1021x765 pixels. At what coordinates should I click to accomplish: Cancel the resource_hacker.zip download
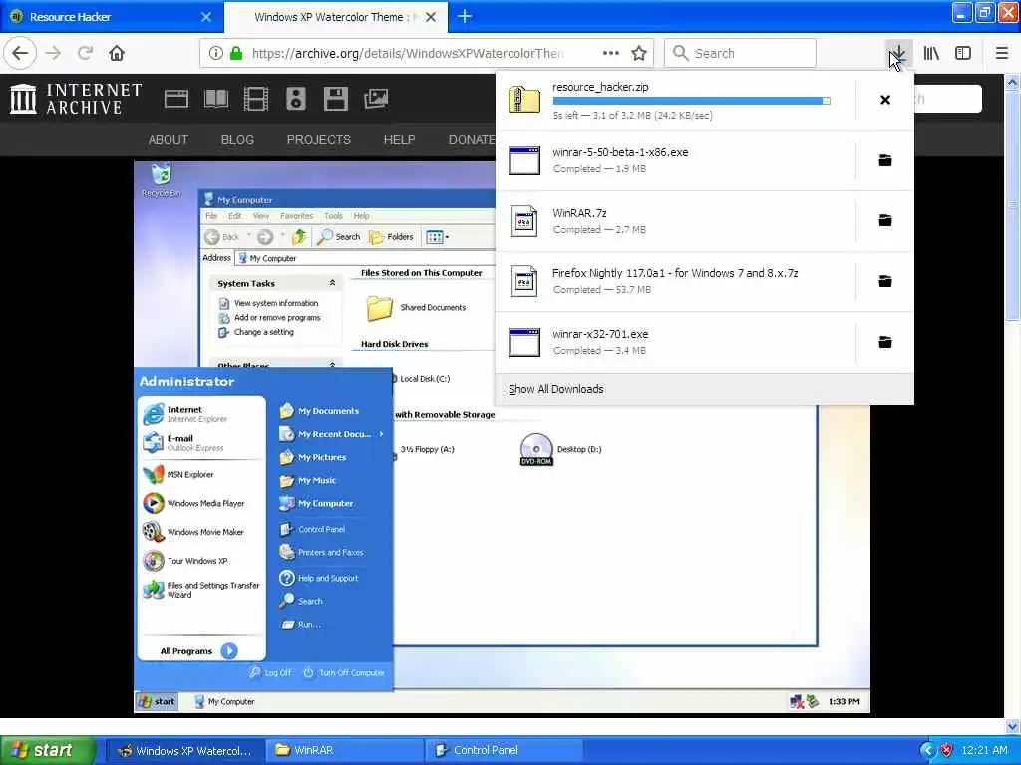pos(885,100)
